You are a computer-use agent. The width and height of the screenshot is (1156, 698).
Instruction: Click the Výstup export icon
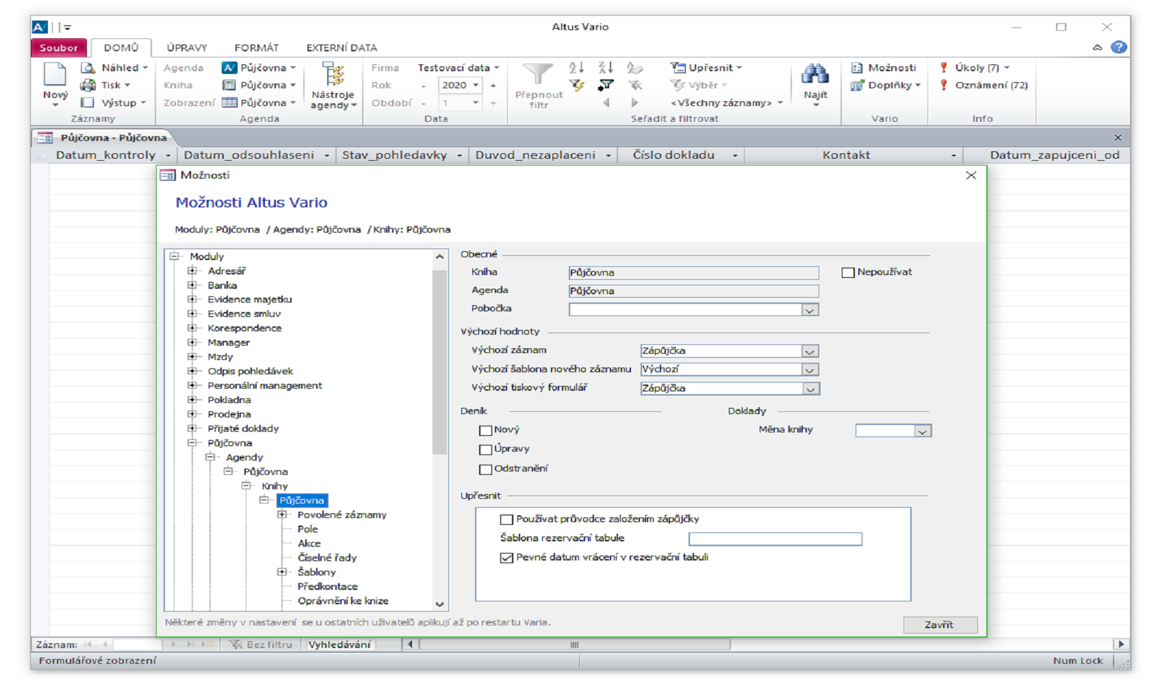tap(88, 103)
